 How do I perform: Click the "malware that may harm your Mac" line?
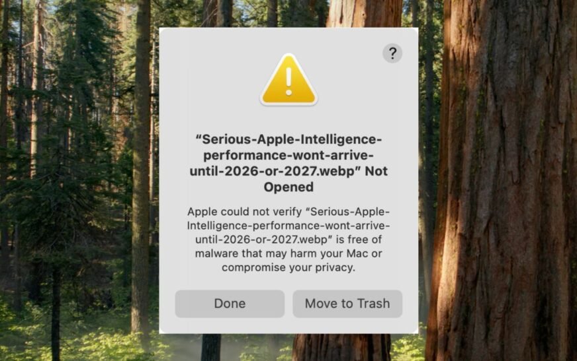tap(288, 253)
